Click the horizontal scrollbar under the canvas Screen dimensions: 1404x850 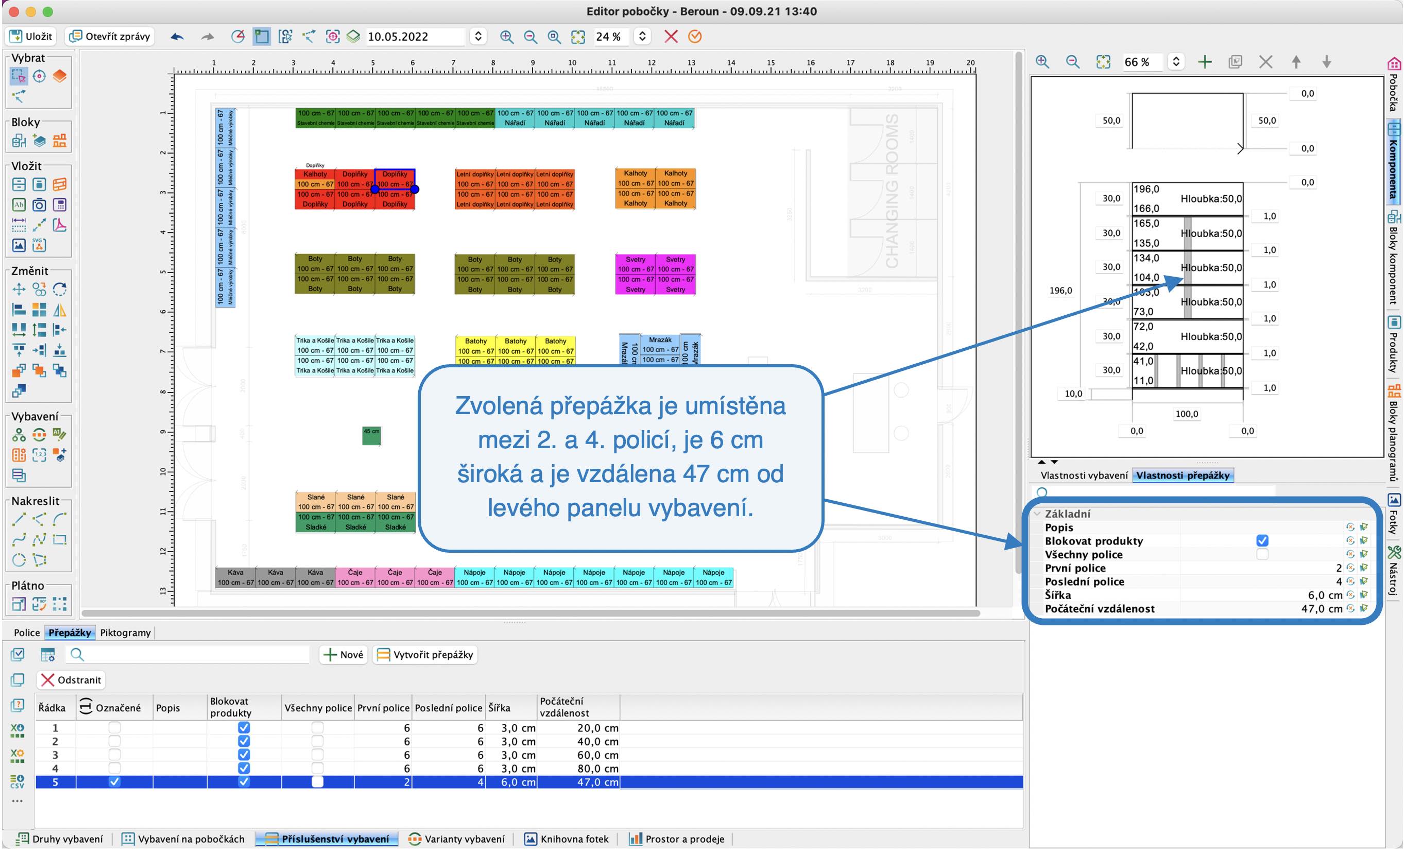tap(530, 614)
